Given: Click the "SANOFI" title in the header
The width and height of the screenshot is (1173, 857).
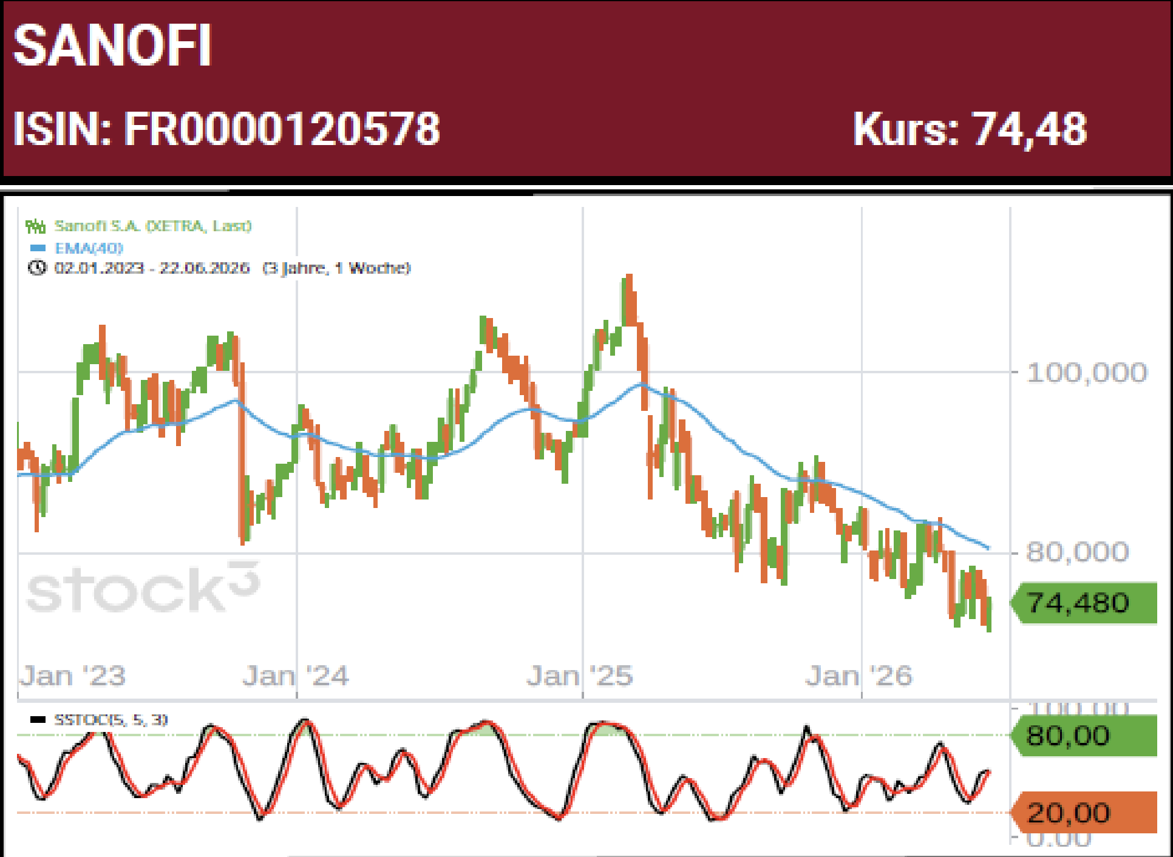Looking at the screenshot, I should [x=112, y=46].
